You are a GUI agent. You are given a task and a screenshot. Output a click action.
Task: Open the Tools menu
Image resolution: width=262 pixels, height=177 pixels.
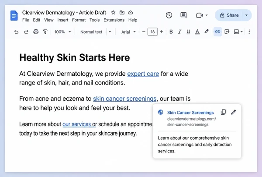(95, 20)
